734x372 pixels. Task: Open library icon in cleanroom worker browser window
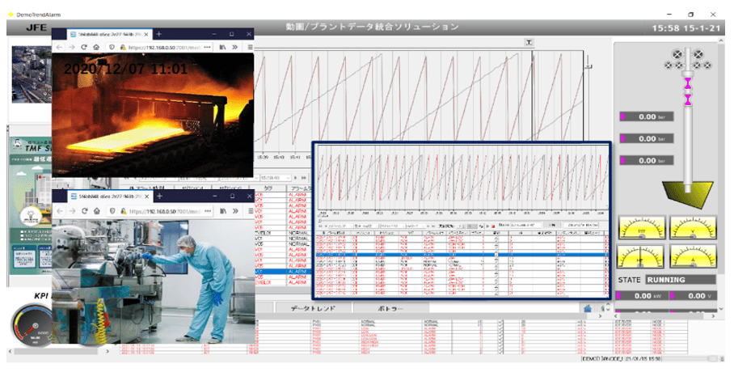223,211
